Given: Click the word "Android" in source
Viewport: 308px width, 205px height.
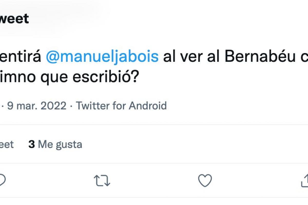Looking at the screenshot, I should (148, 106).
